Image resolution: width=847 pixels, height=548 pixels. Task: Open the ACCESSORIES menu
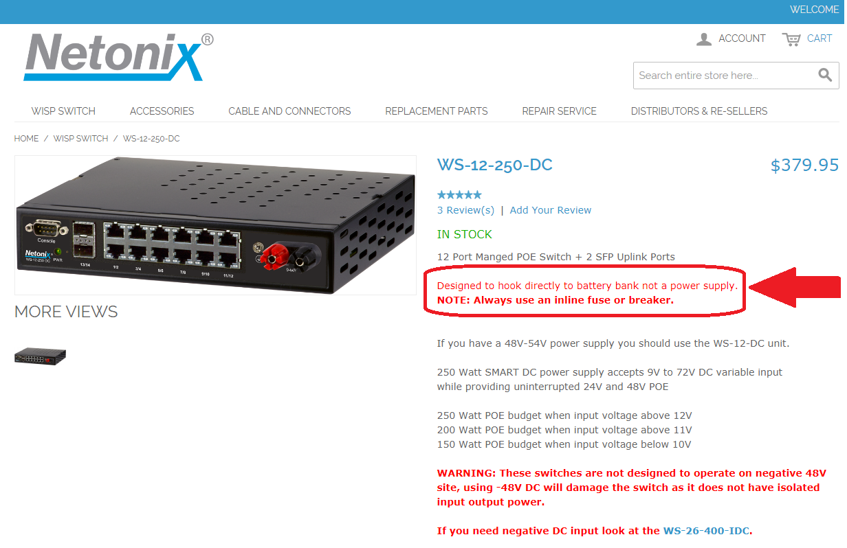[162, 111]
